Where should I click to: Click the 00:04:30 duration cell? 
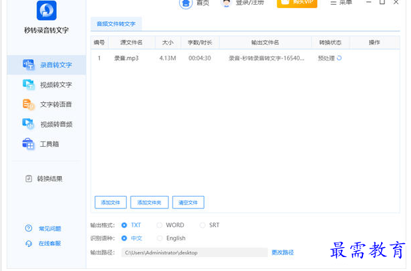point(200,58)
